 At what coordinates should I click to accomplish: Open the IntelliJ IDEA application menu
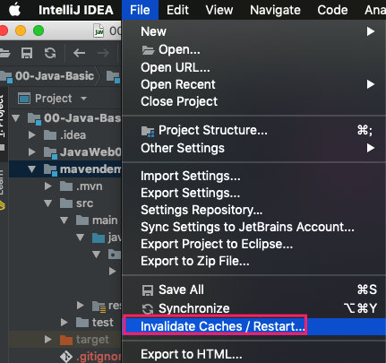(x=76, y=10)
